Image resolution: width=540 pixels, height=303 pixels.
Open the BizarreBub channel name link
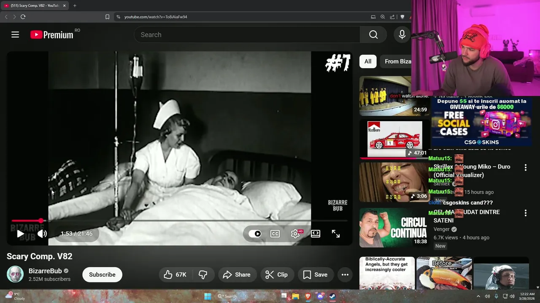click(45, 271)
